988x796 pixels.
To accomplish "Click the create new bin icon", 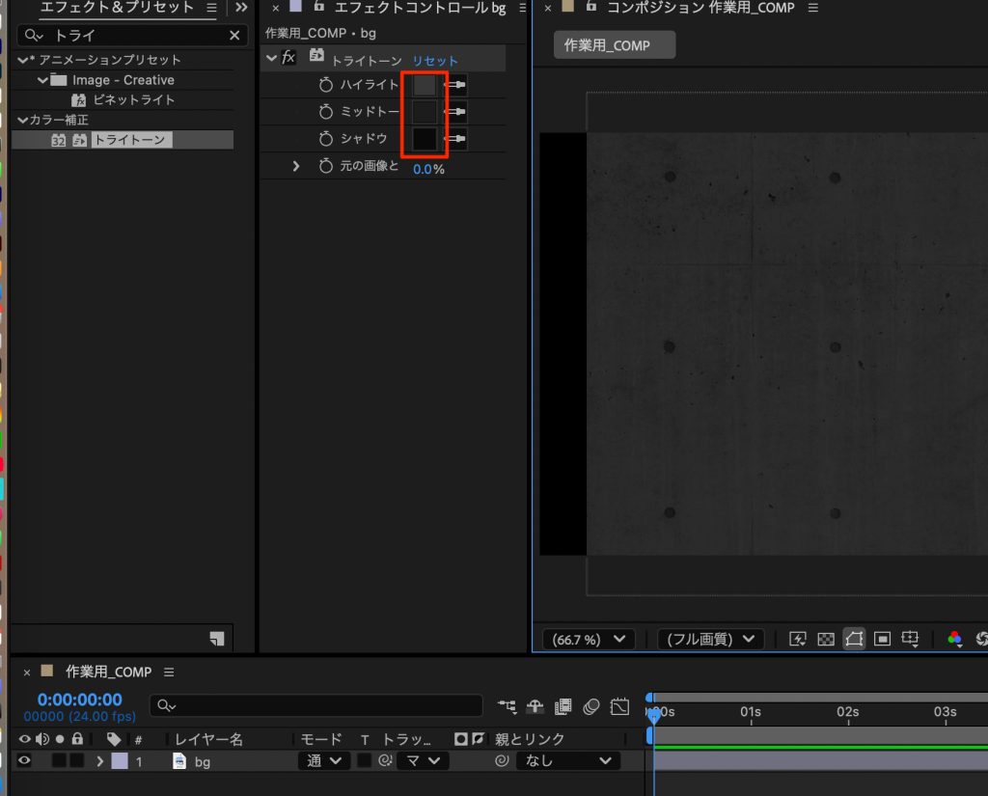I will (x=216, y=638).
